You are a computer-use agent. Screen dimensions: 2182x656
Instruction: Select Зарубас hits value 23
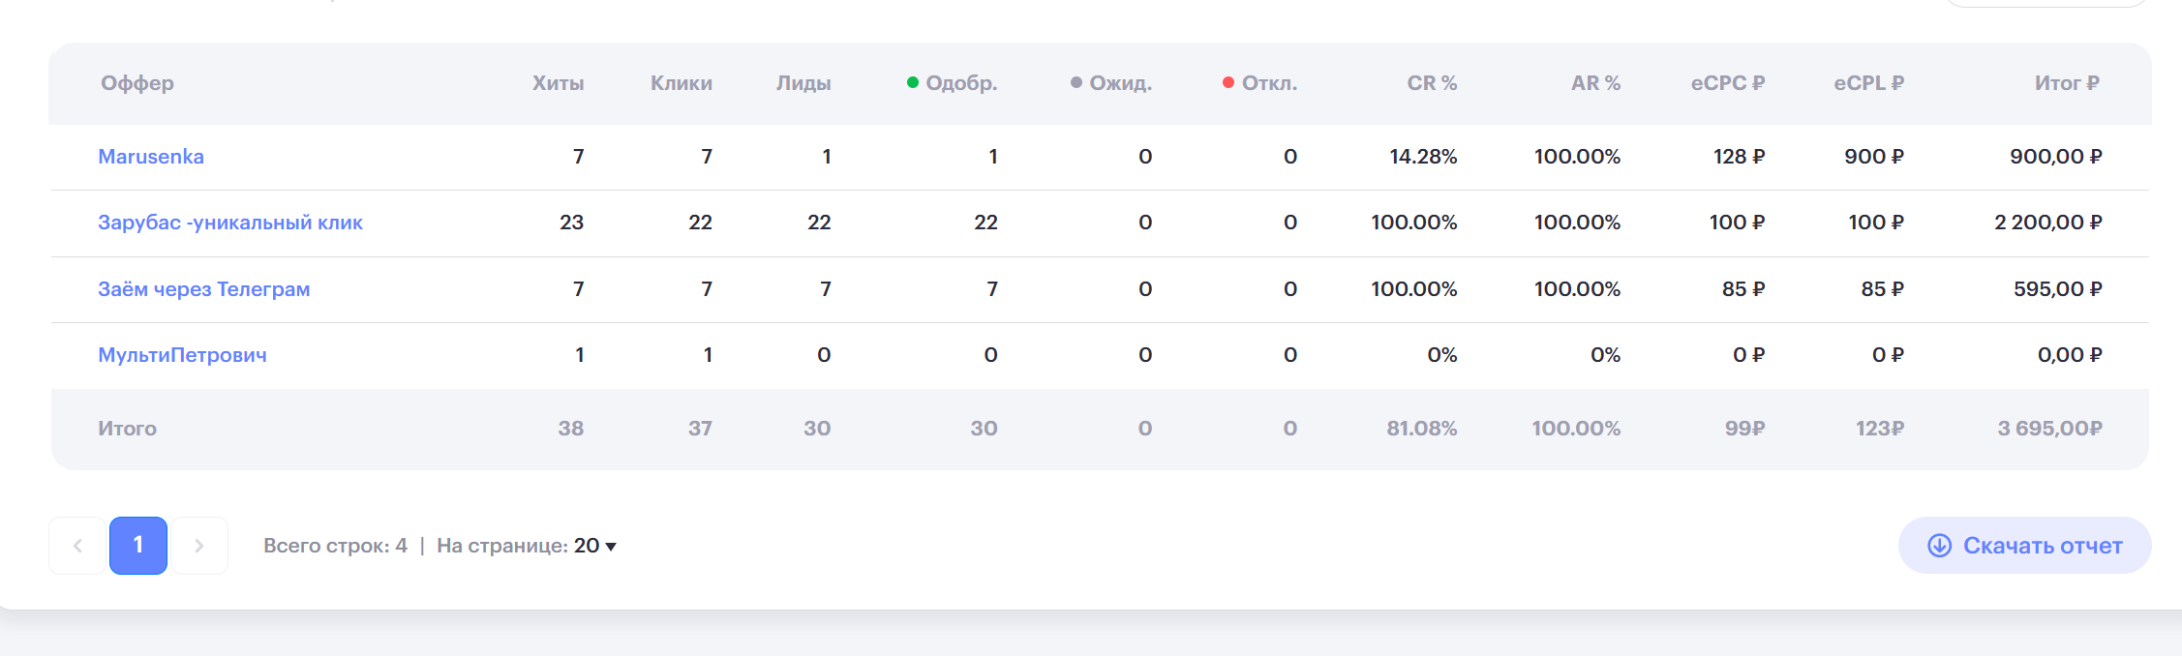pyautogui.click(x=572, y=223)
